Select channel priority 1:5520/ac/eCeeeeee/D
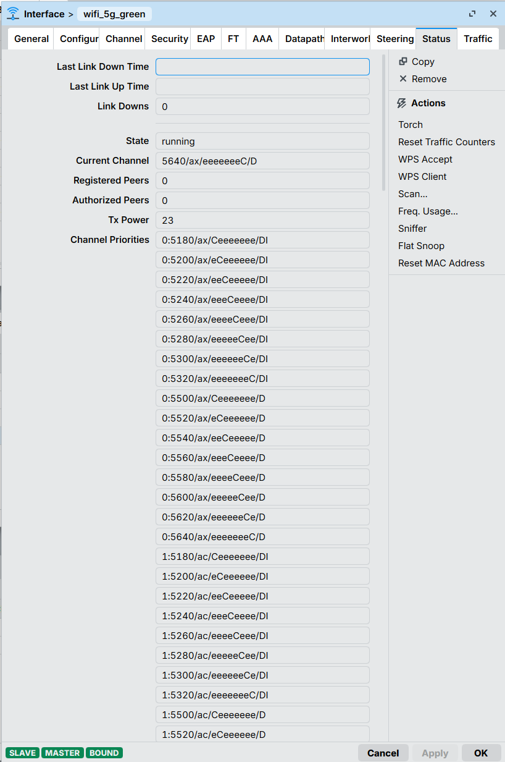 coord(262,734)
